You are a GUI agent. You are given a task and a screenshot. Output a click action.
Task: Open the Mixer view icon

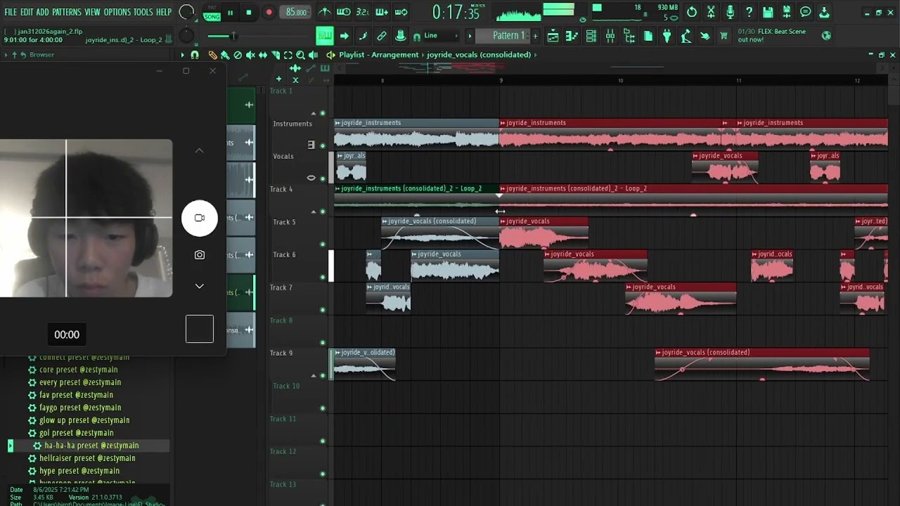click(x=610, y=36)
